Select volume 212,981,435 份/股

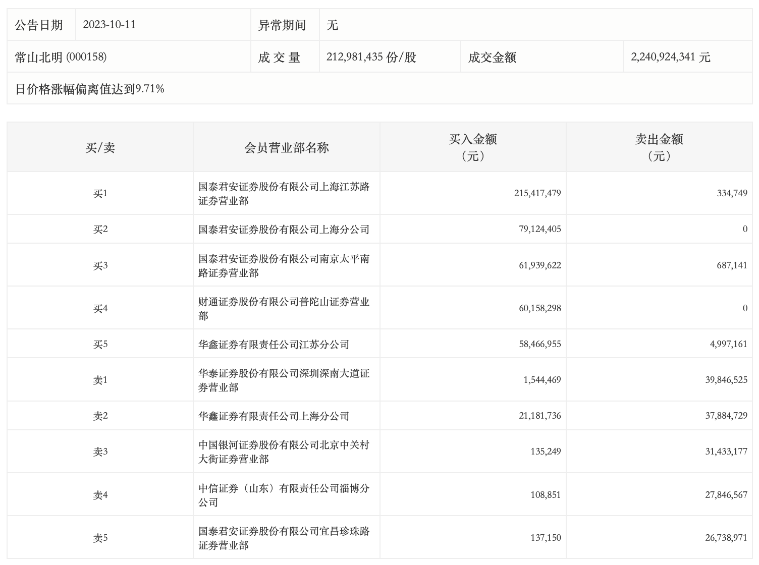371,57
